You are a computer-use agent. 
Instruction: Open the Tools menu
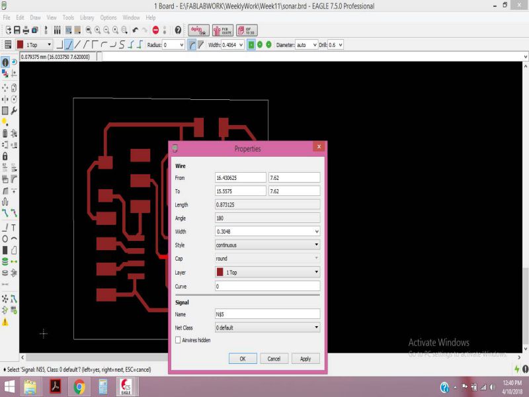point(68,18)
